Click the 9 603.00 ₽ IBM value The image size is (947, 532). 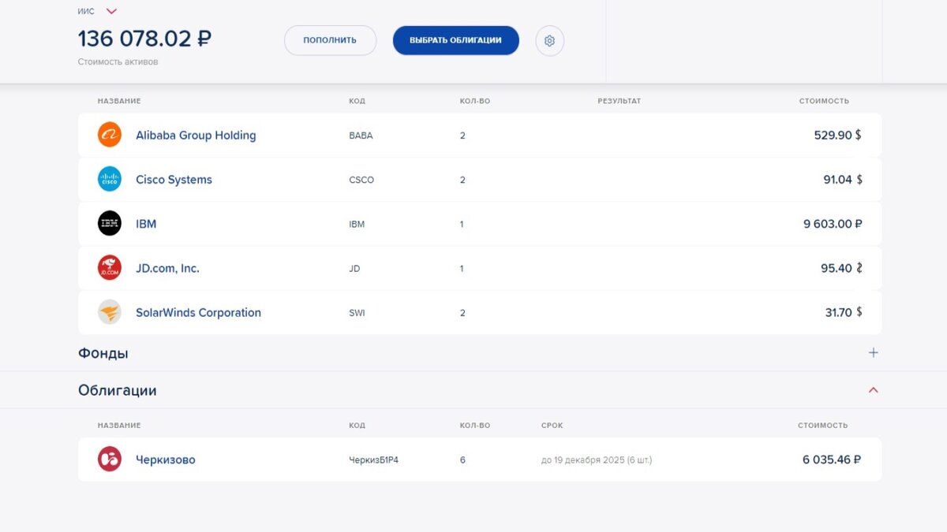click(833, 224)
